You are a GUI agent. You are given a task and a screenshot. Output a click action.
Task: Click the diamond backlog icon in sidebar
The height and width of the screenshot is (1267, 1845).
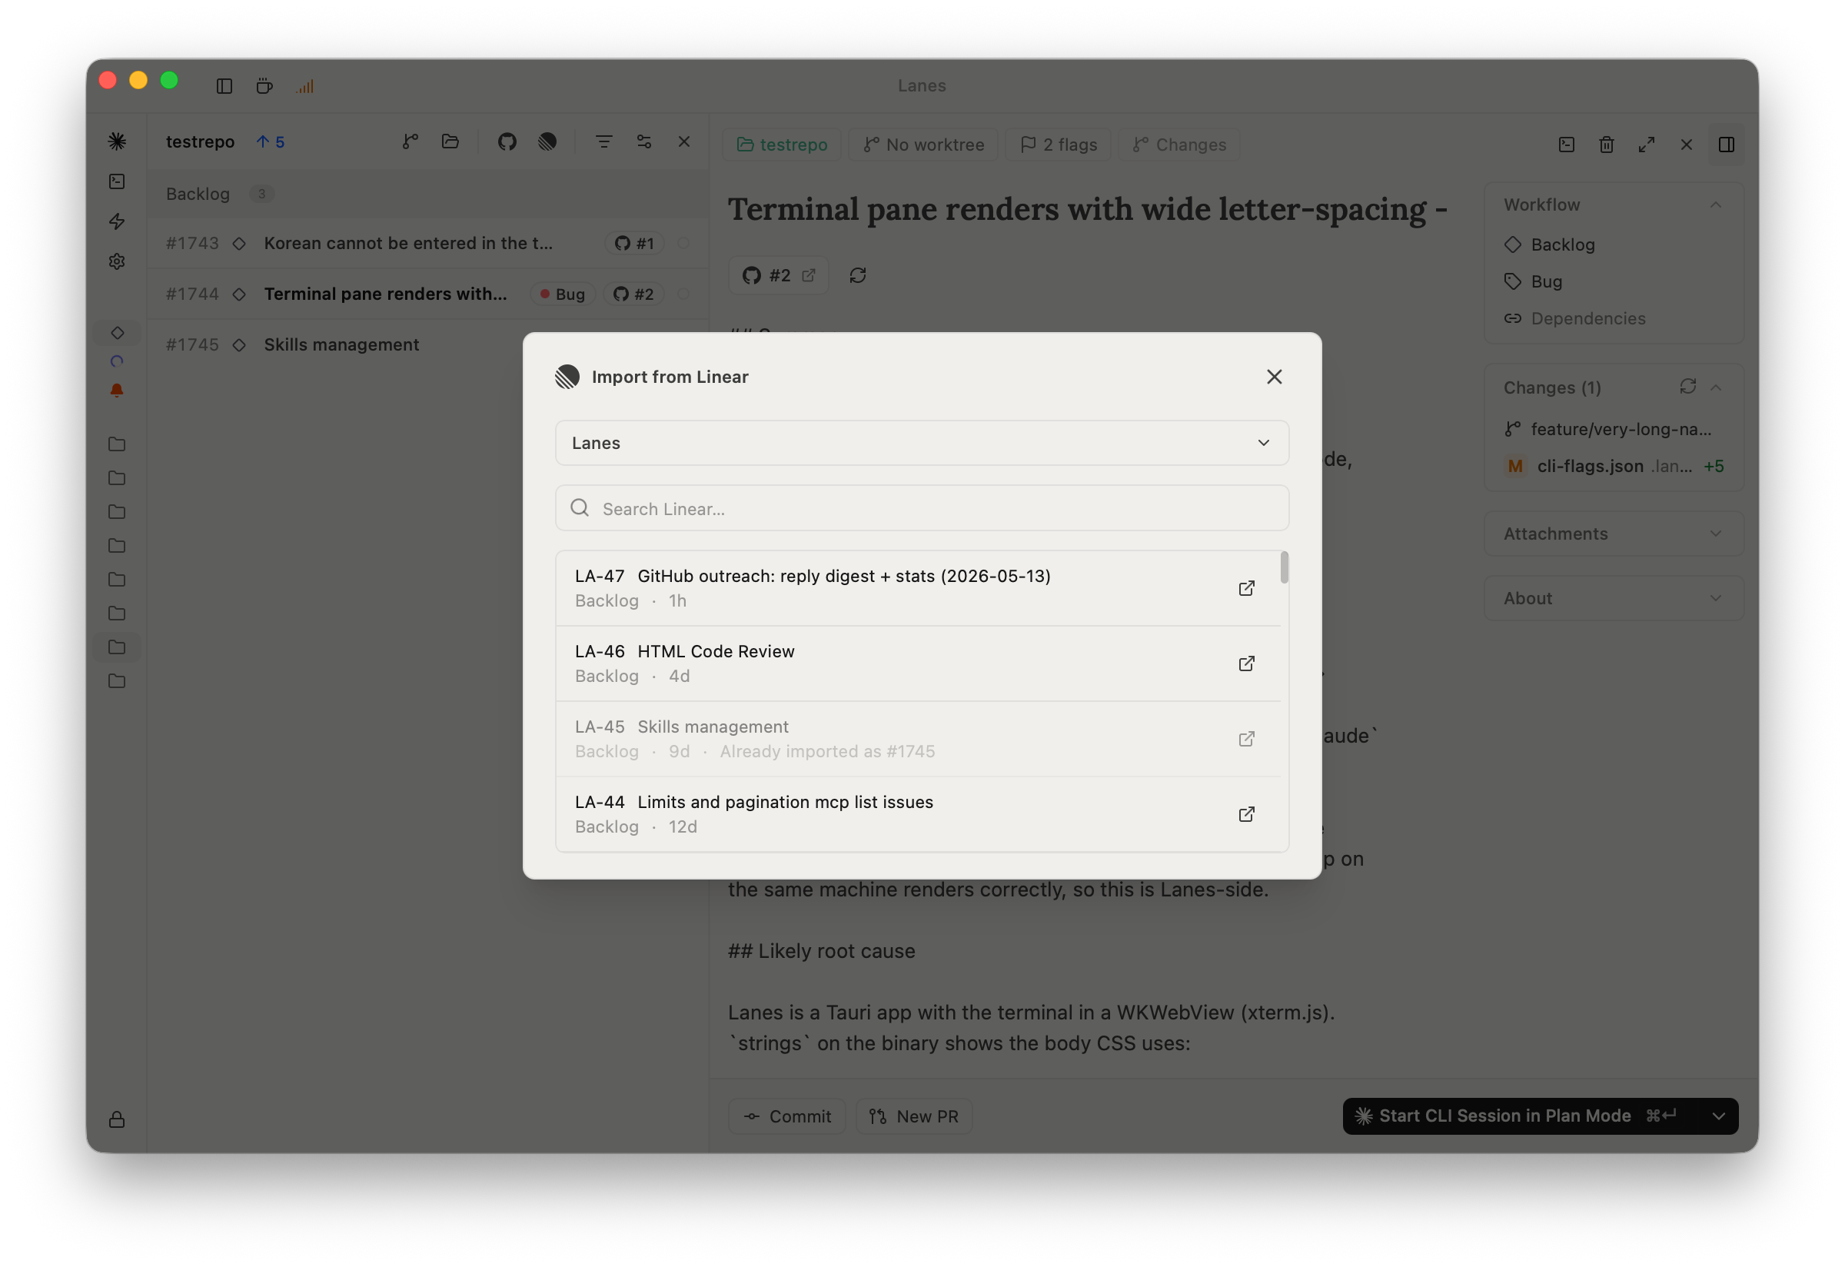[x=117, y=332]
